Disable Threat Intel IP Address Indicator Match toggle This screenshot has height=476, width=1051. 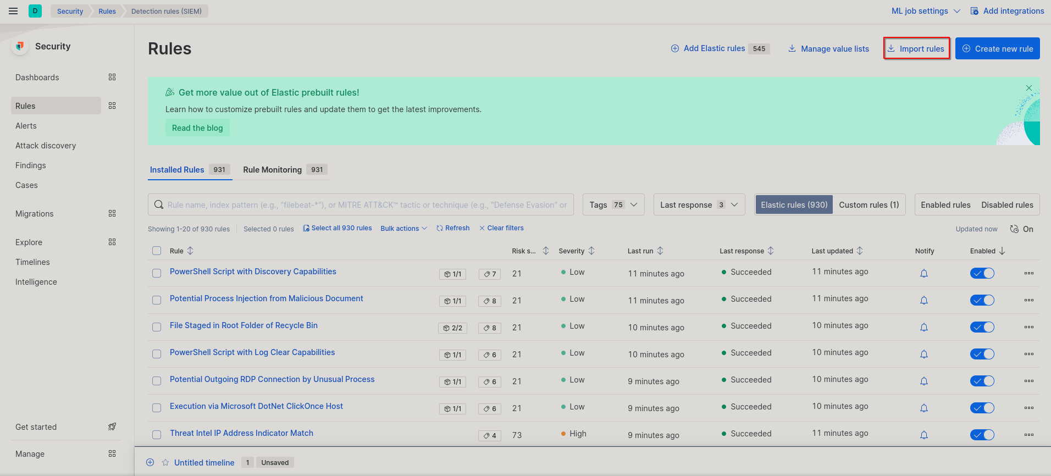pyautogui.click(x=982, y=435)
